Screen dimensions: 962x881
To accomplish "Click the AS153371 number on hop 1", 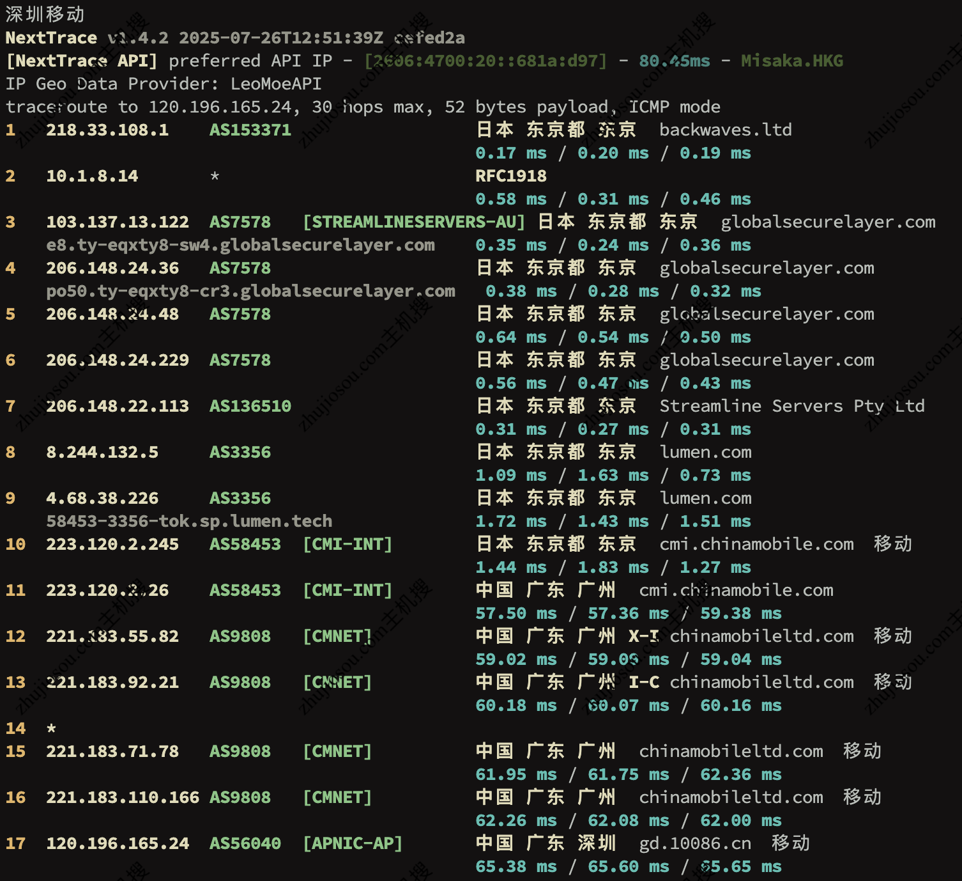I will pos(250,130).
